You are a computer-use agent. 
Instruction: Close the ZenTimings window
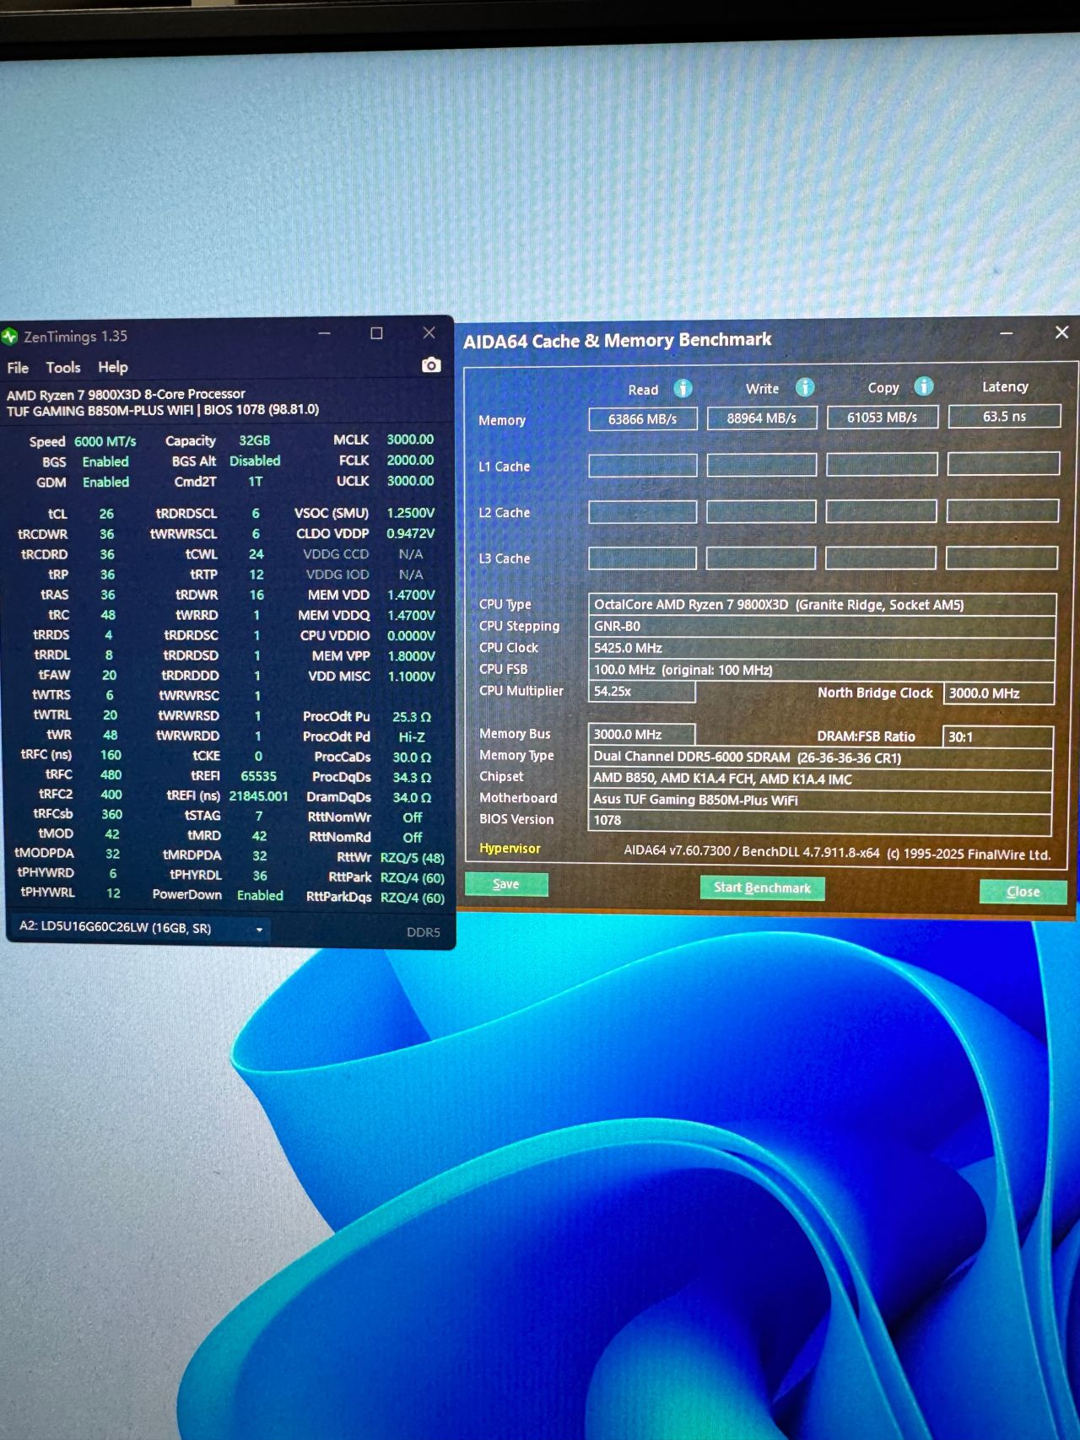429,333
